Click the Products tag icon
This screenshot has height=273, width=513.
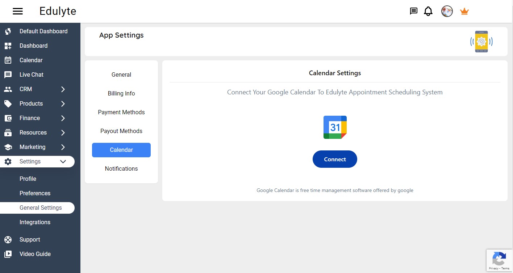pos(8,104)
